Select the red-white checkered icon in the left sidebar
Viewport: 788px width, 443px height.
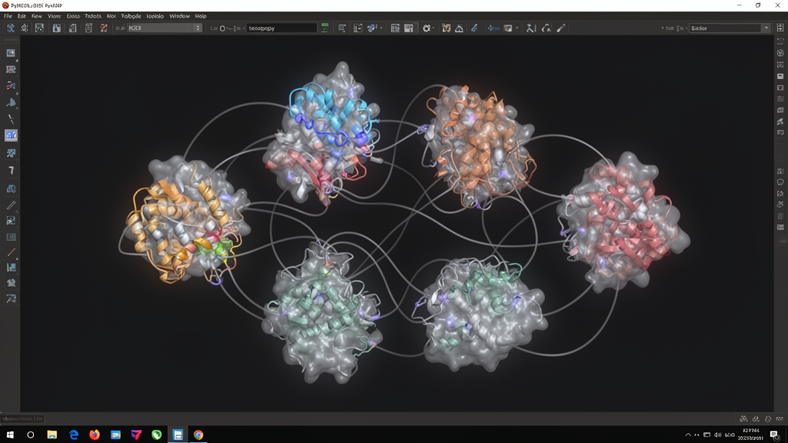point(11,69)
